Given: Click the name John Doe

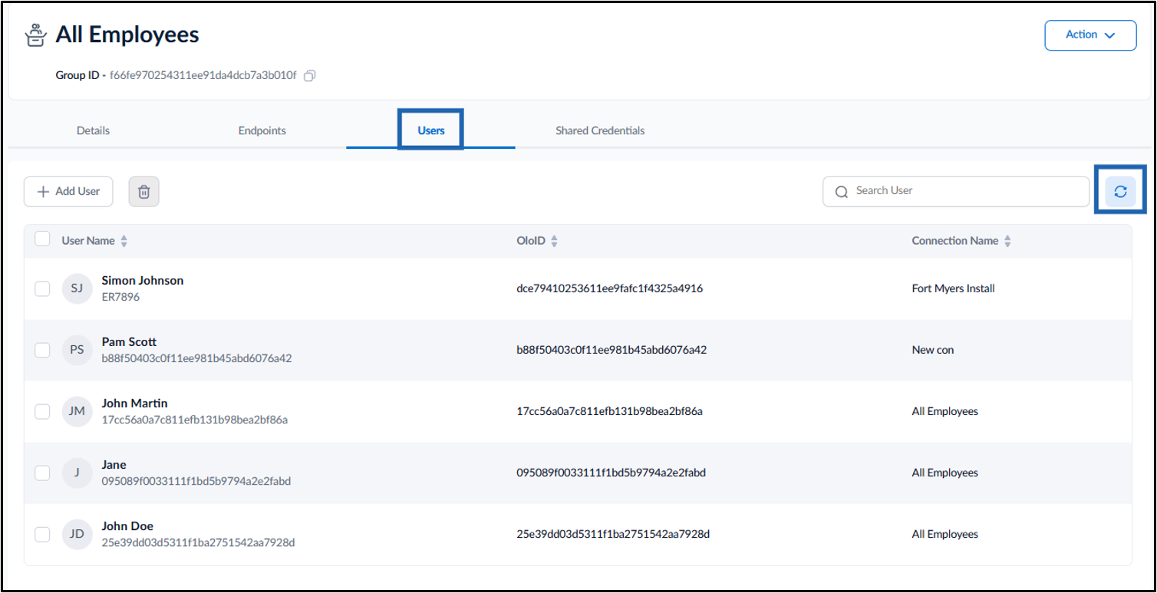Looking at the screenshot, I should pos(127,526).
